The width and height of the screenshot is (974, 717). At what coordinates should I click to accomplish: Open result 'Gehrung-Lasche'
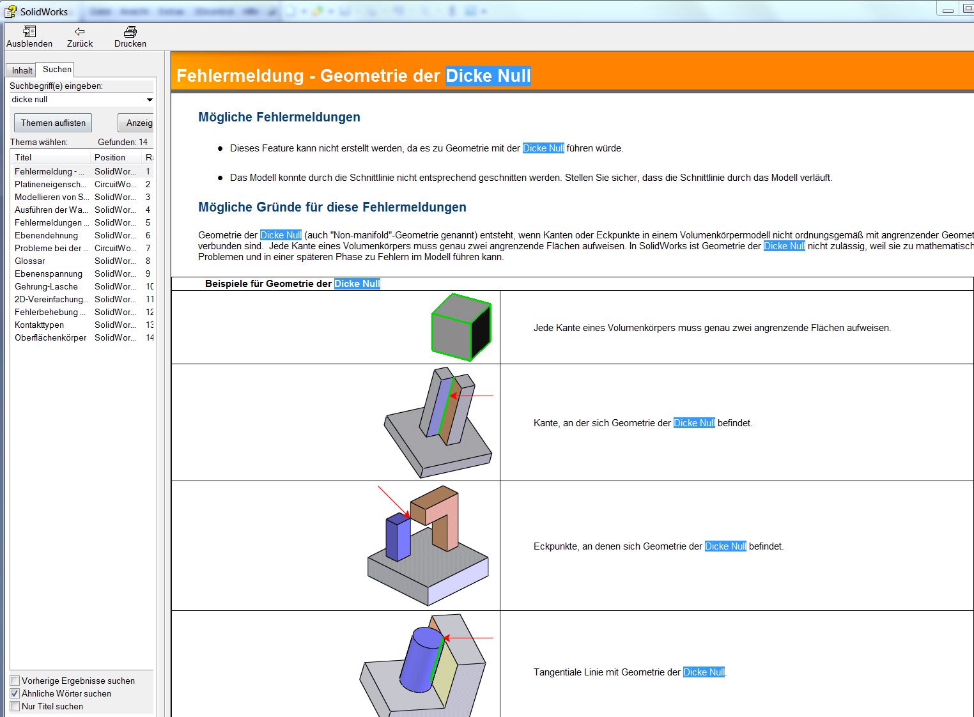pyautogui.click(x=82, y=286)
